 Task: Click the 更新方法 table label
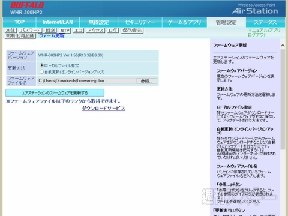click(21, 68)
